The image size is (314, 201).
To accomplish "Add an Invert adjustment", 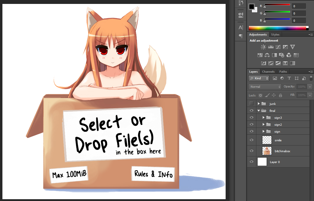I will click(264, 63).
